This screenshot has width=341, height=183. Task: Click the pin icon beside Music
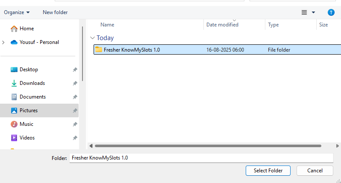[75, 125]
